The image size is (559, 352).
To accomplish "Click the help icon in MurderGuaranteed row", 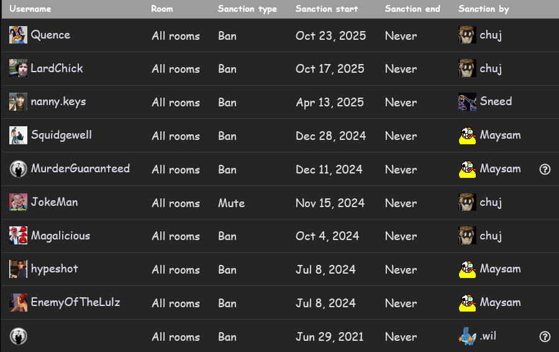I will point(545,169).
